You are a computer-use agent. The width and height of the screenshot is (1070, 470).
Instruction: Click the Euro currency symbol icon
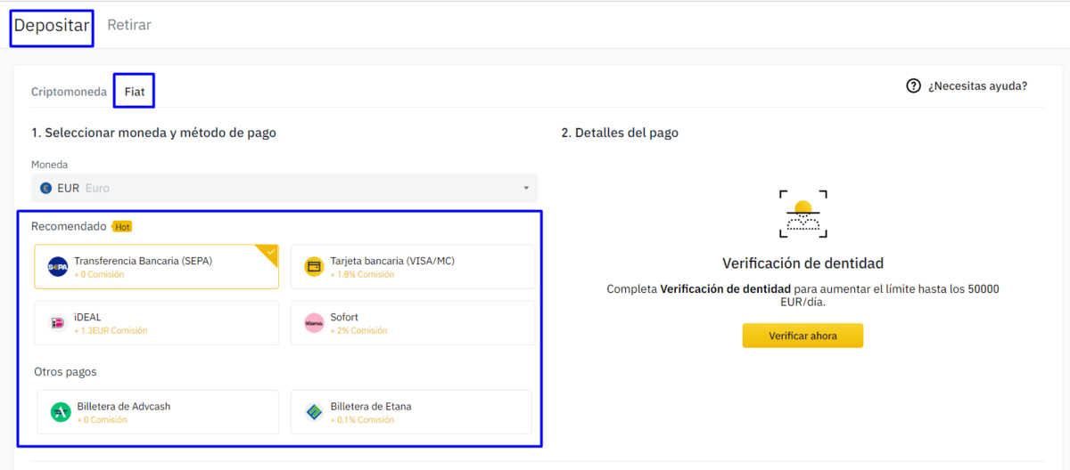coord(46,188)
